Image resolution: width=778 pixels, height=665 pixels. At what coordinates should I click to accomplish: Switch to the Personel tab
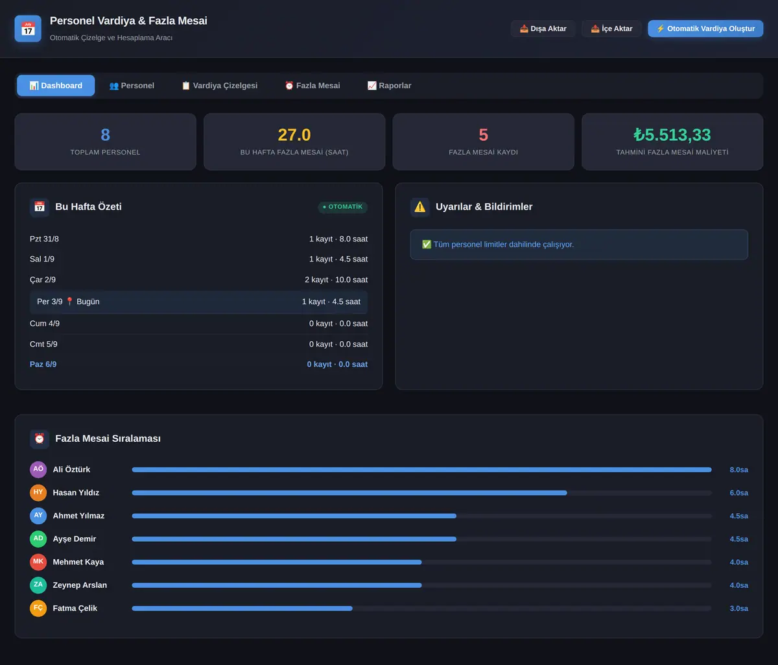(x=132, y=86)
